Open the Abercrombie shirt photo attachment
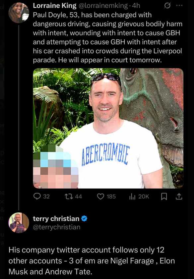 (108, 128)
